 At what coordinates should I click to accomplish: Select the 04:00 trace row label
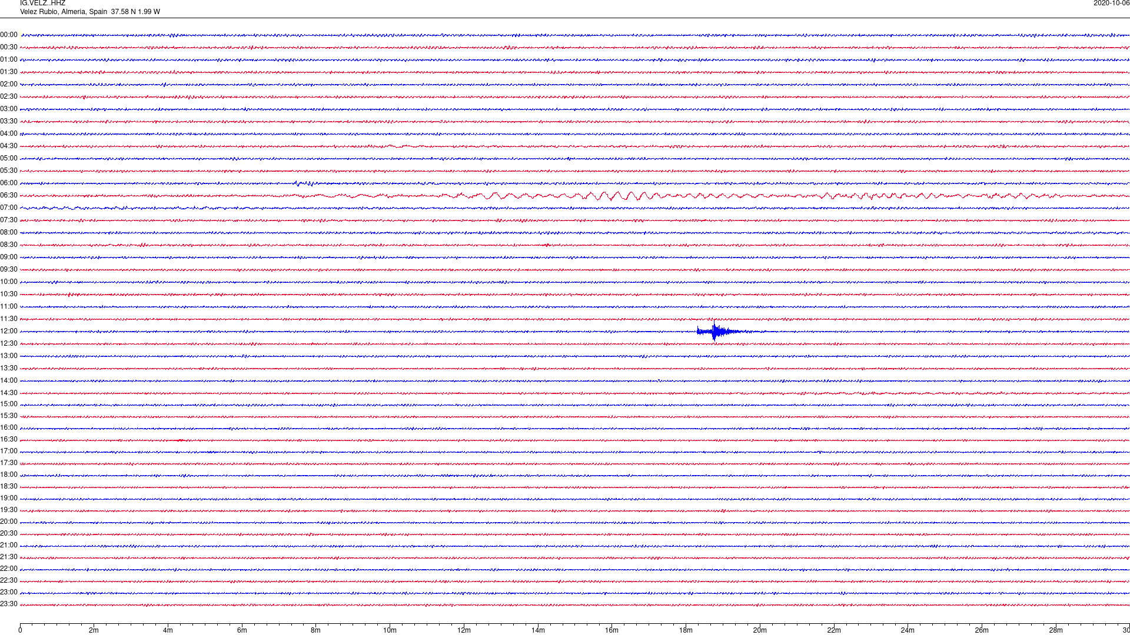coord(9,134)
